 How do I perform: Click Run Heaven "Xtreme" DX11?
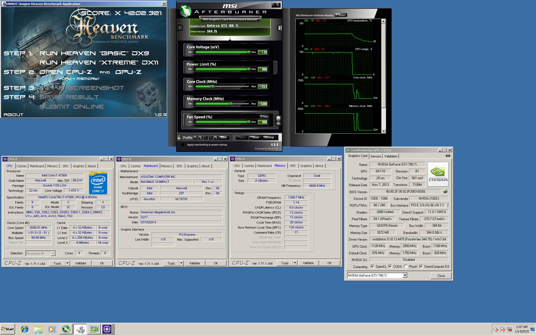[x=99, y=63]
